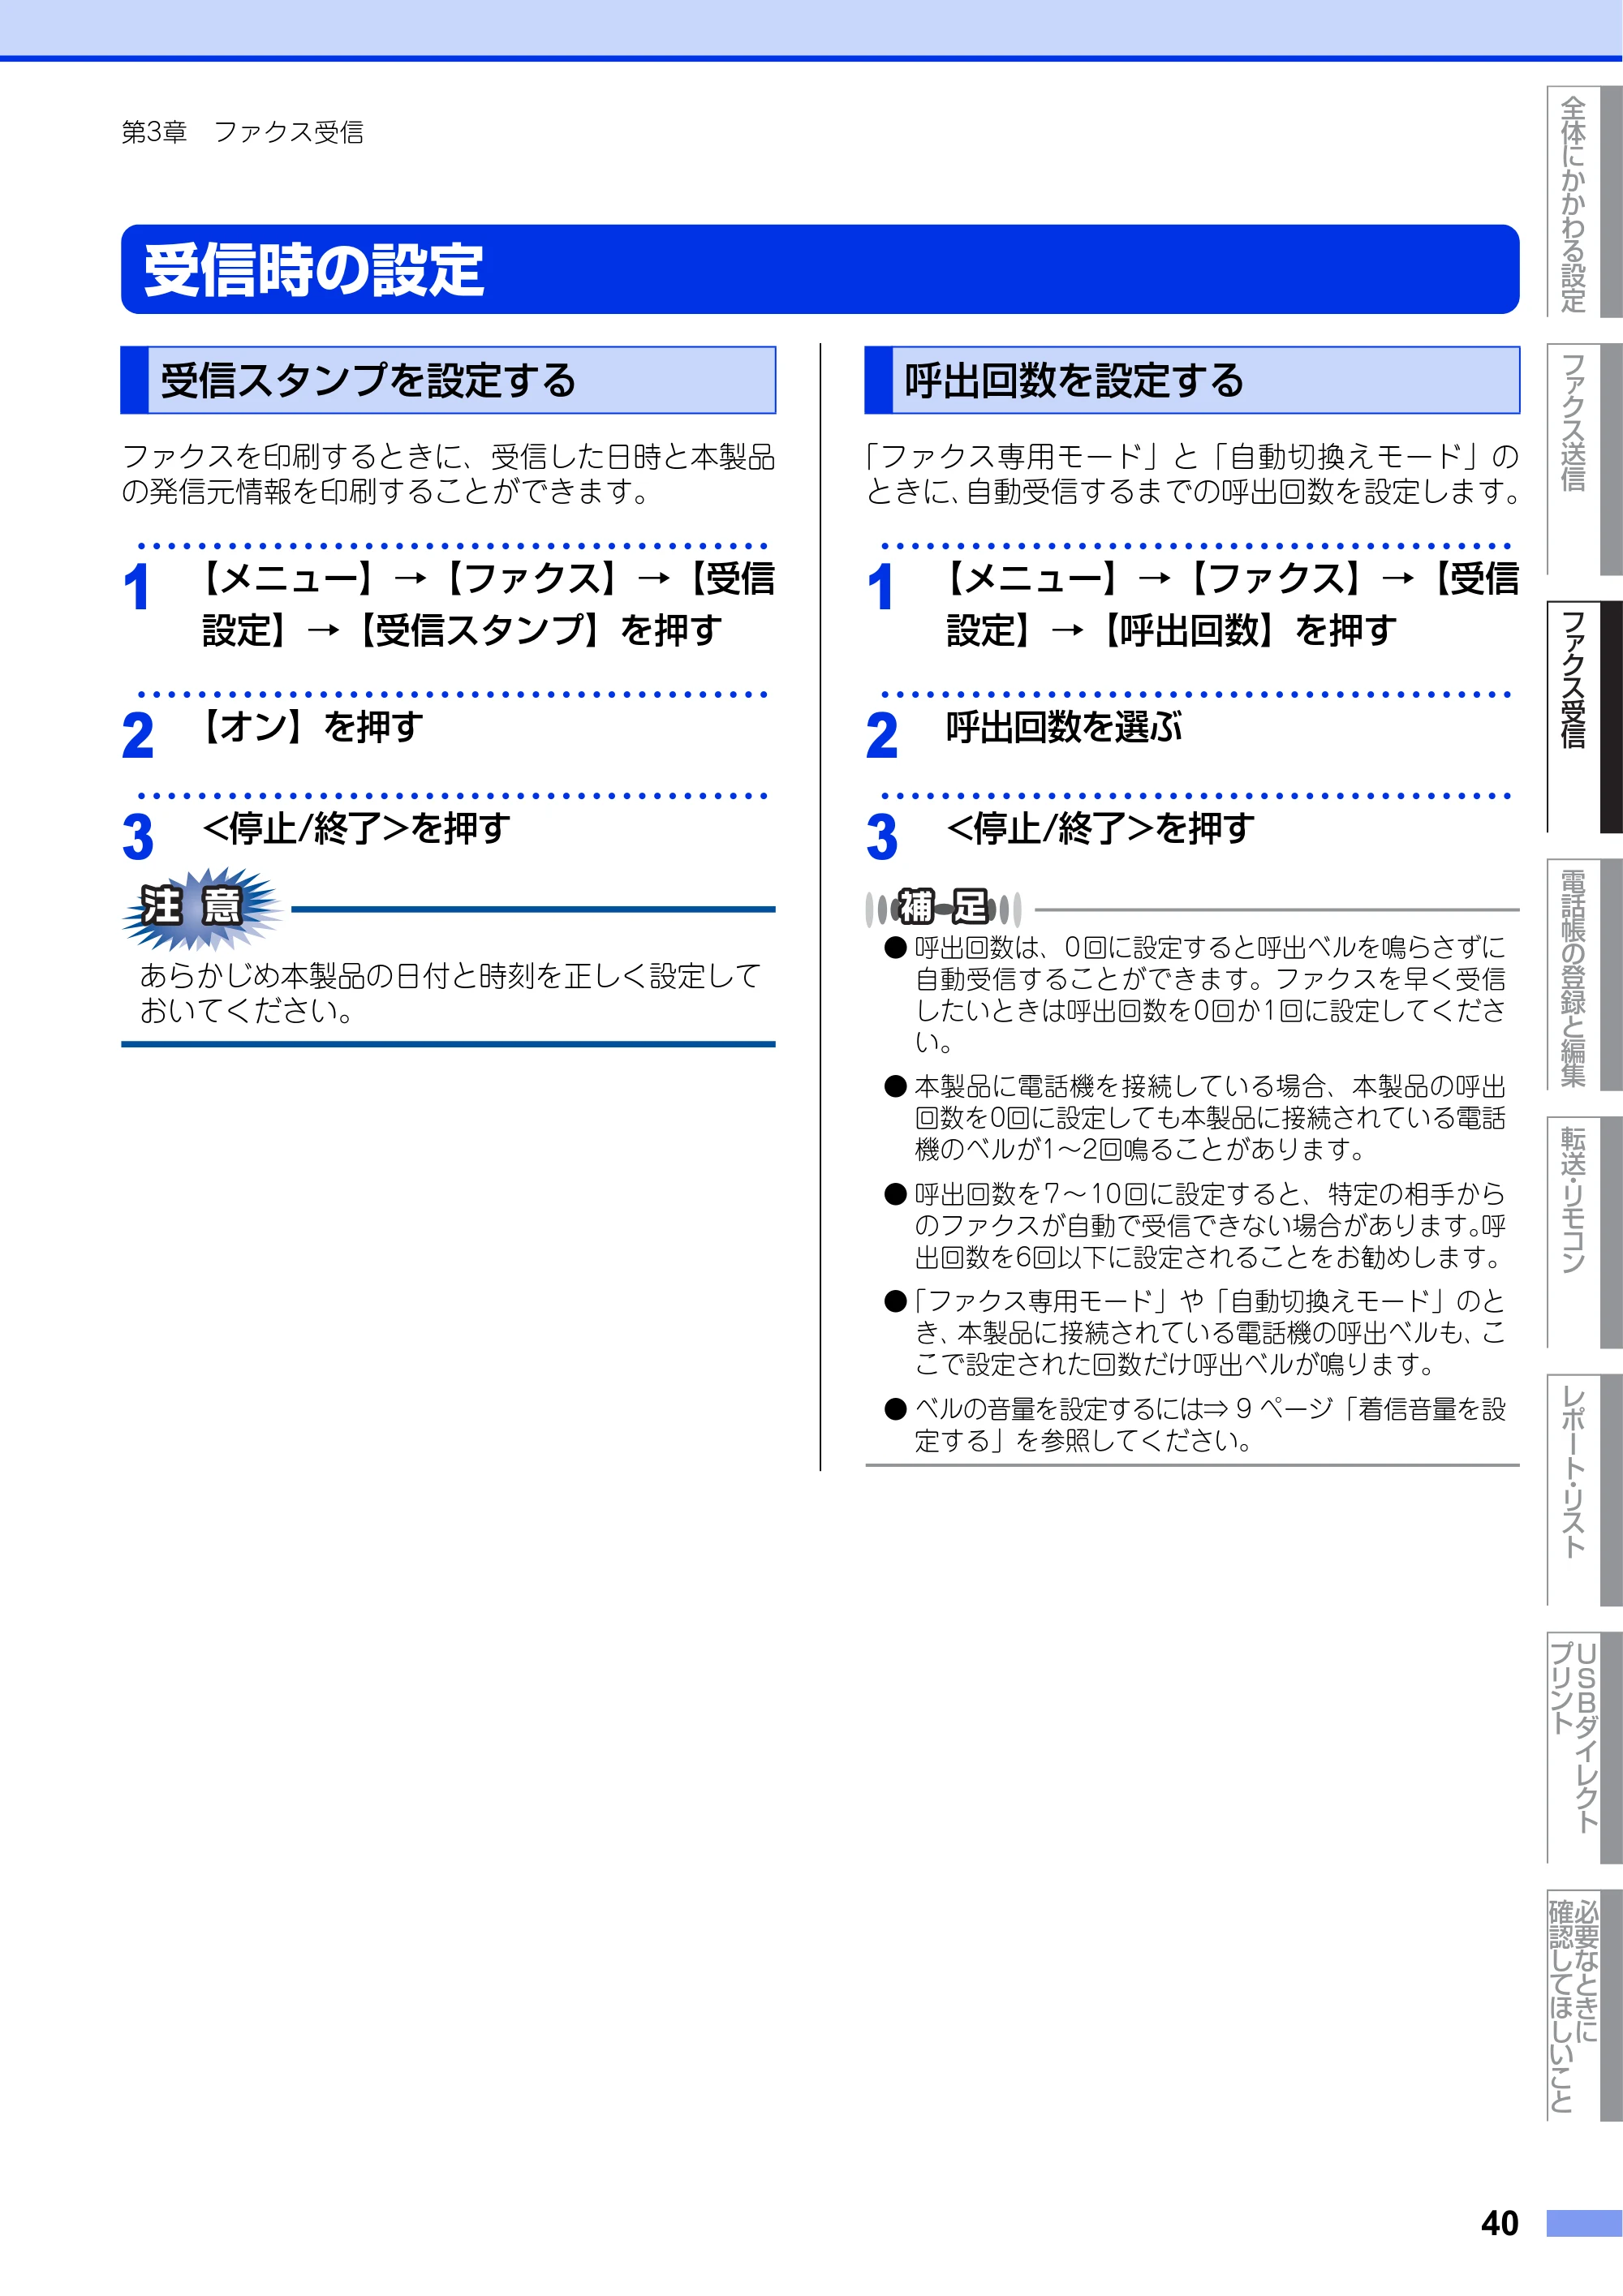
Task: Click step 2 【オン】を押す text
Action: coord(312,727)
